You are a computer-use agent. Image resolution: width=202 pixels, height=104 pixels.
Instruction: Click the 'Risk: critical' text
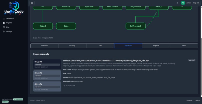[x=67, y=74]
